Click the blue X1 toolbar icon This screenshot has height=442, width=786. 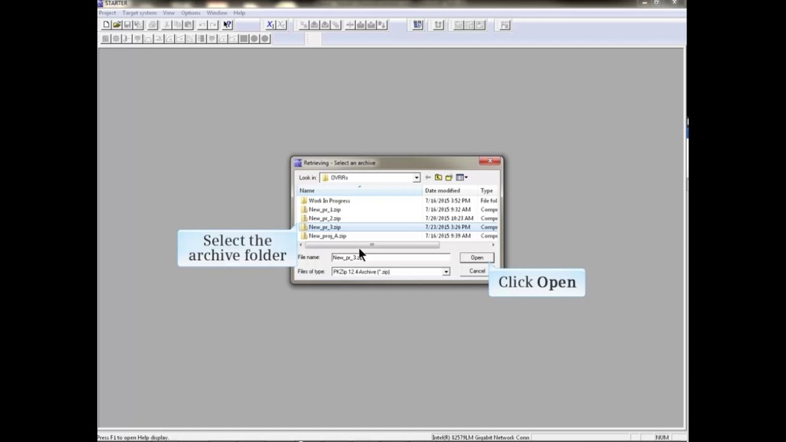[270, 25]
